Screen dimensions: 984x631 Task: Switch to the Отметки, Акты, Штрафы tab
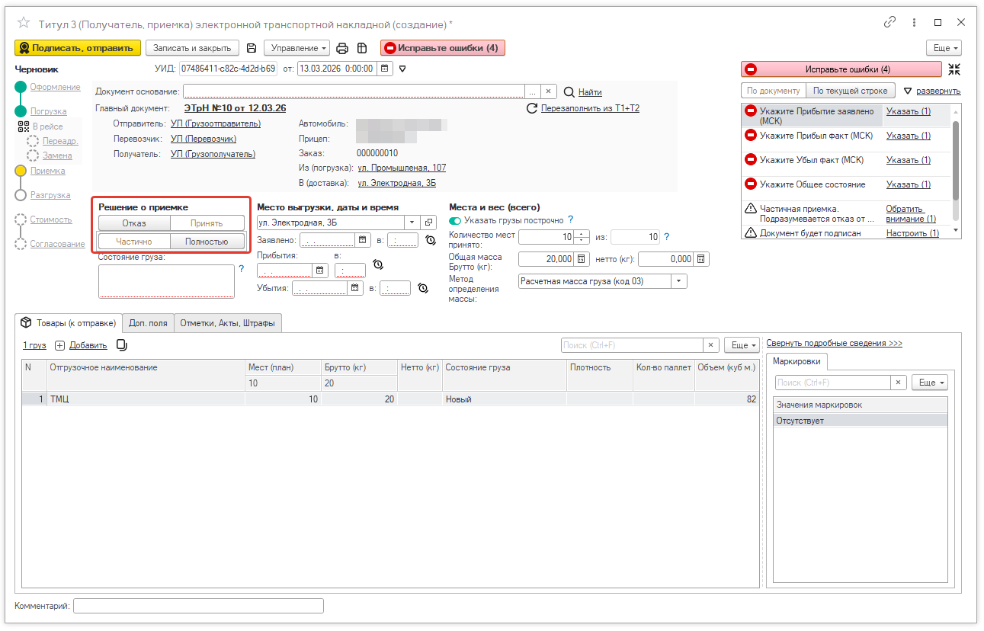pos(228,323)
